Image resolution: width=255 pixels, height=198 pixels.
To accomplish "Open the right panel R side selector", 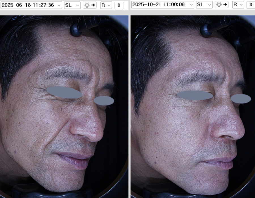I will (238, 5).
